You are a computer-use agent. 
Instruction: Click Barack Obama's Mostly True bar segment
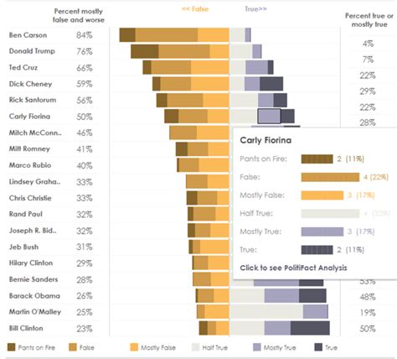point(281,295)
